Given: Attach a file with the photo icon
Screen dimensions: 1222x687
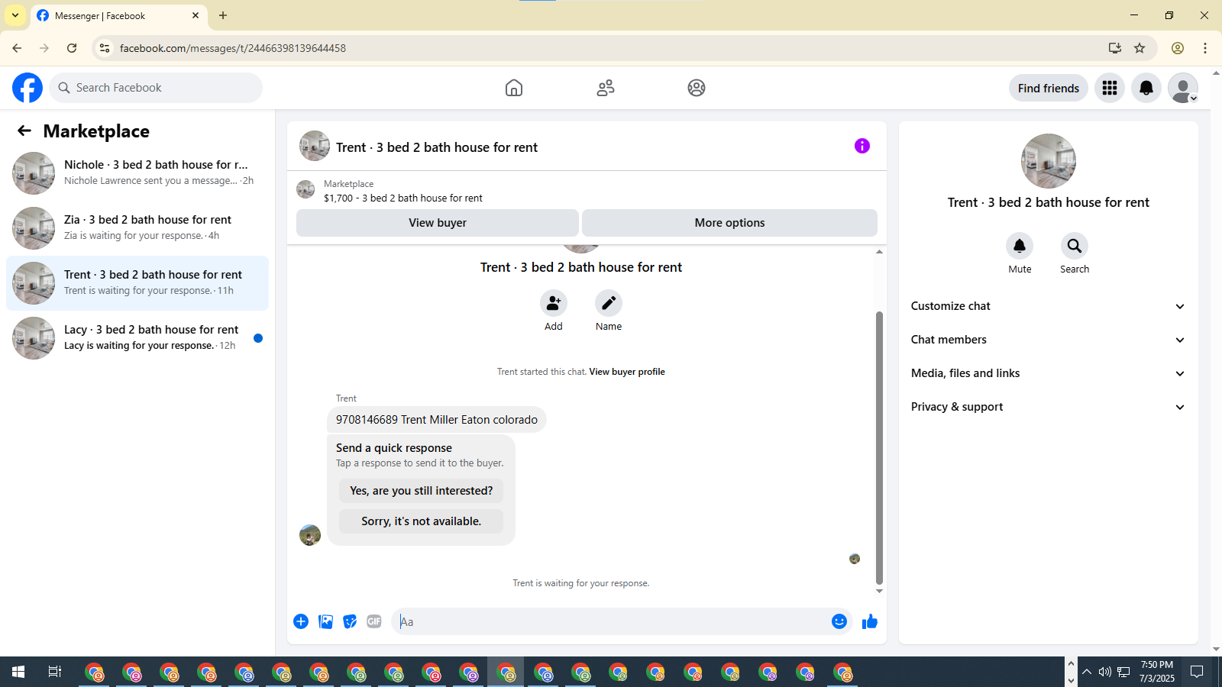Looking at the screenshot, I should pos(326,621).
